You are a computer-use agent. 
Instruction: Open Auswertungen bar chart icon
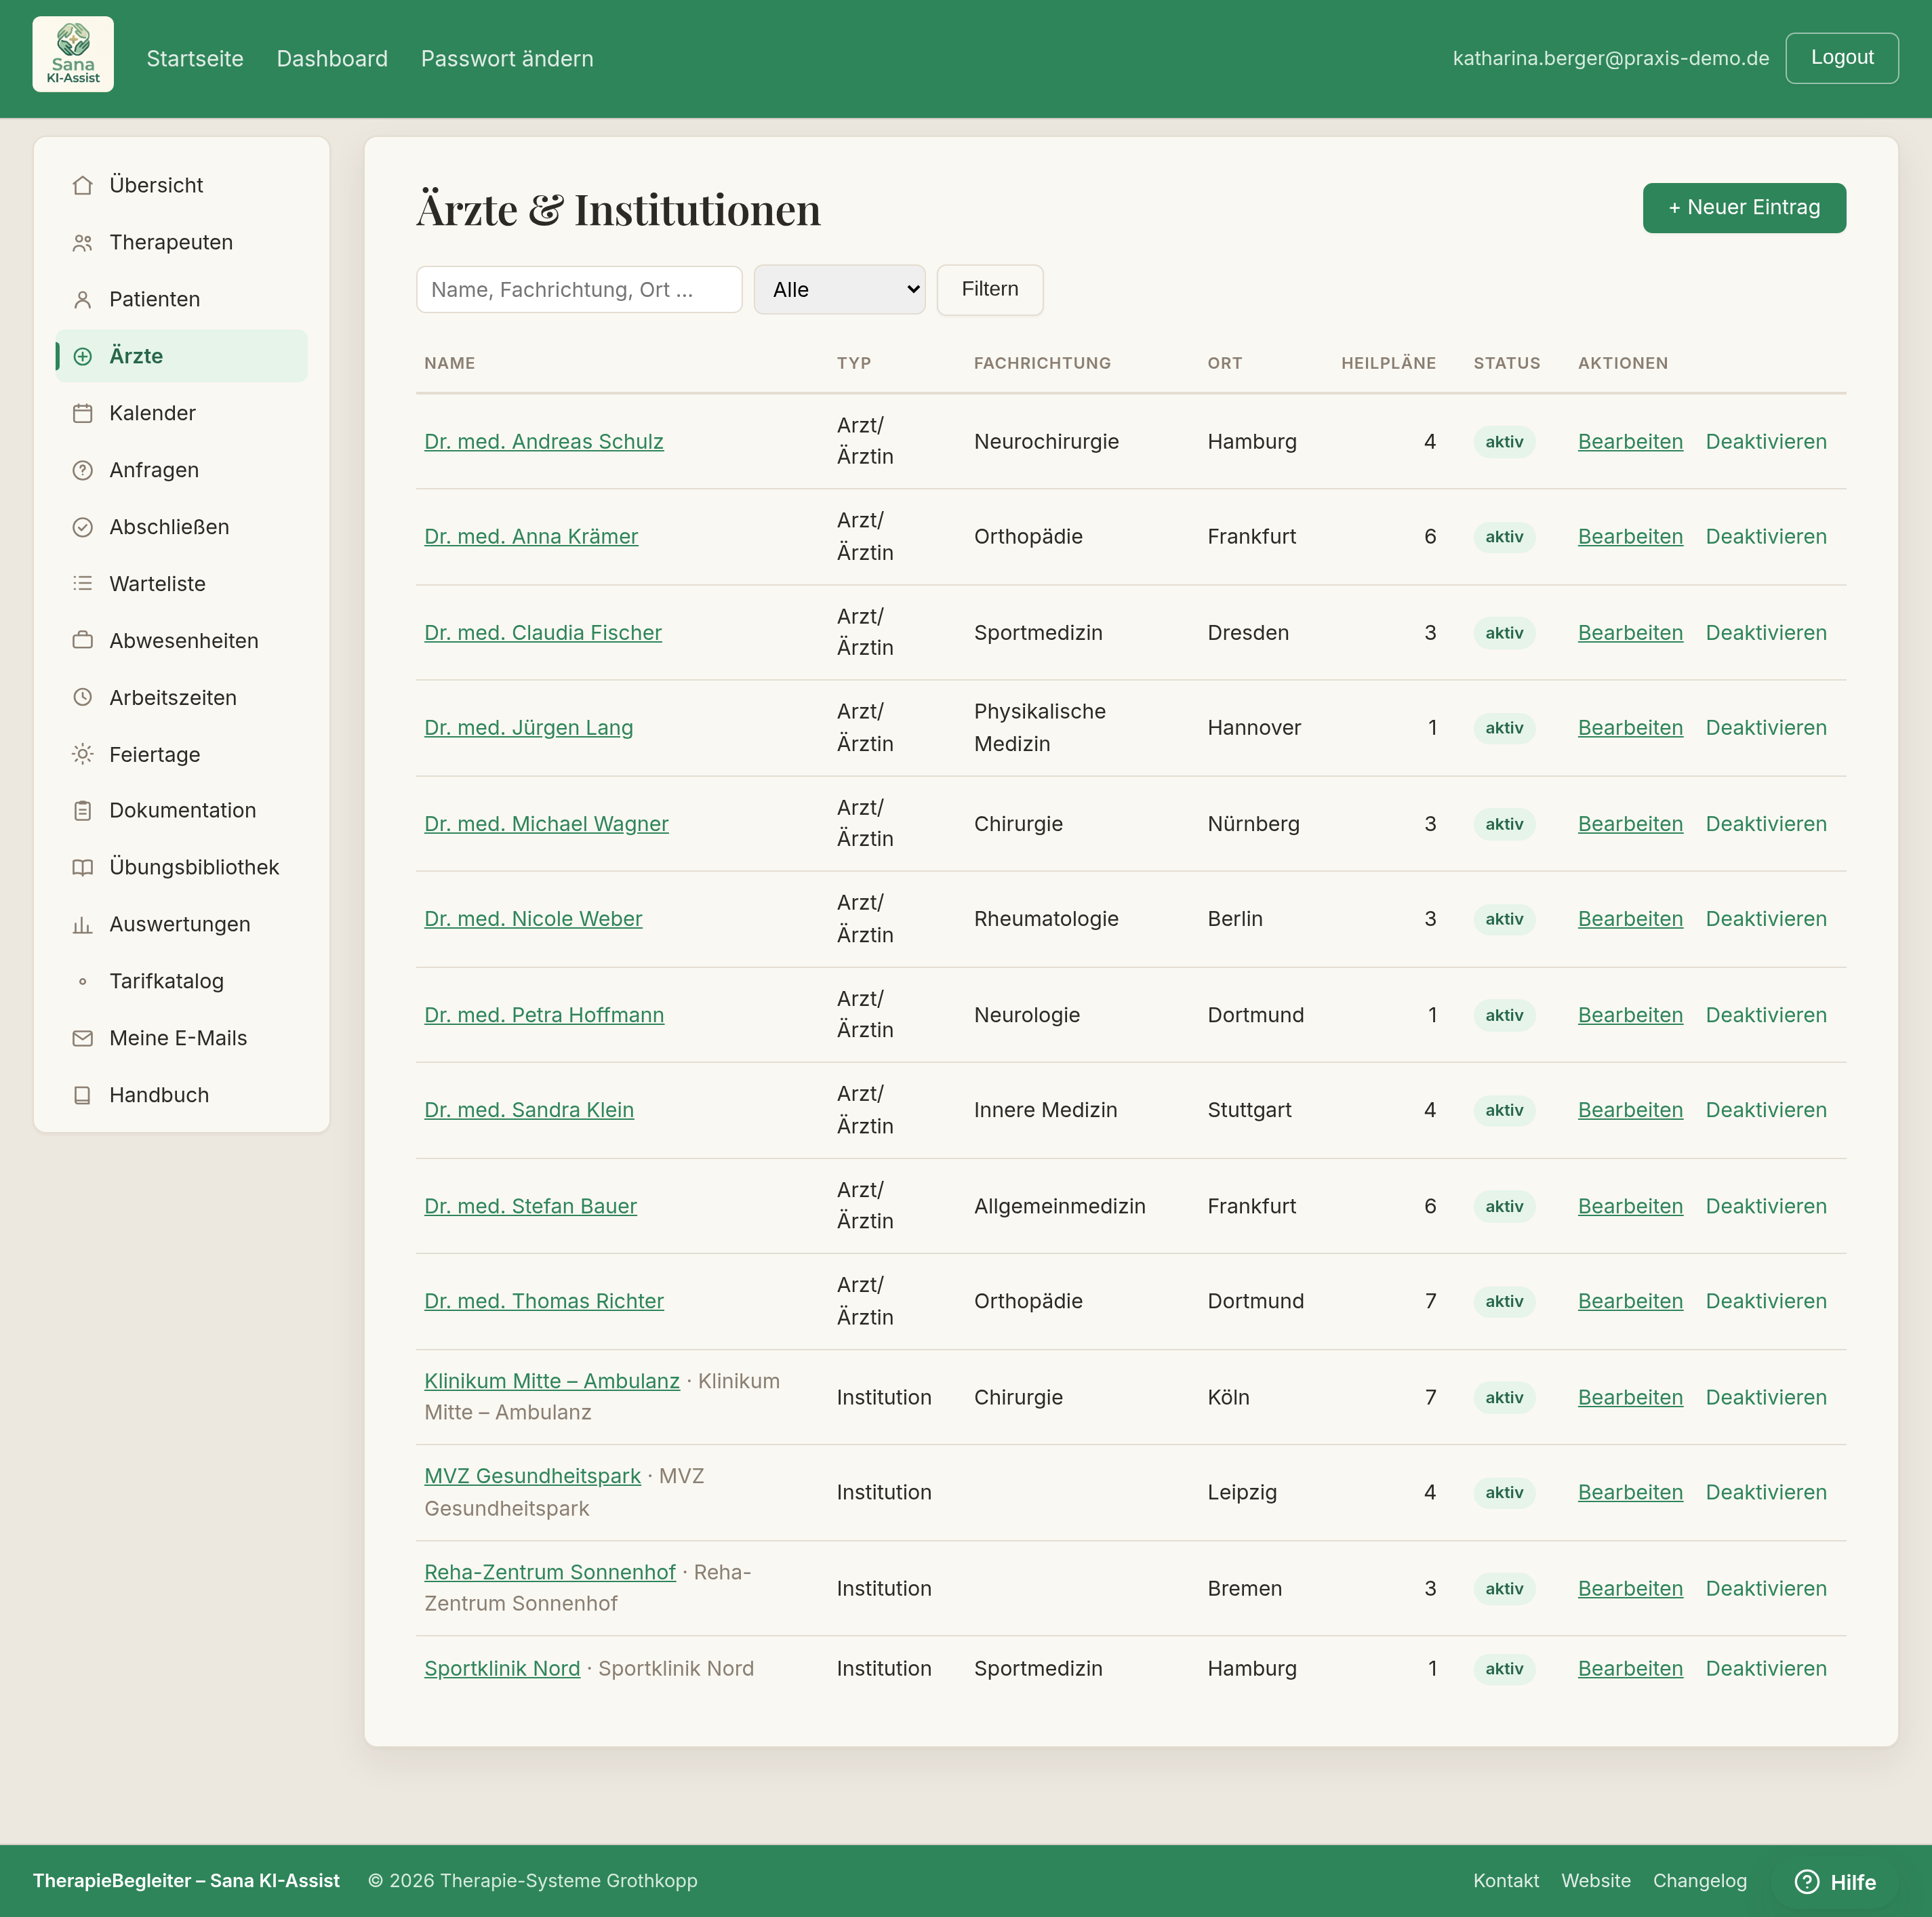tap(83, 924)
